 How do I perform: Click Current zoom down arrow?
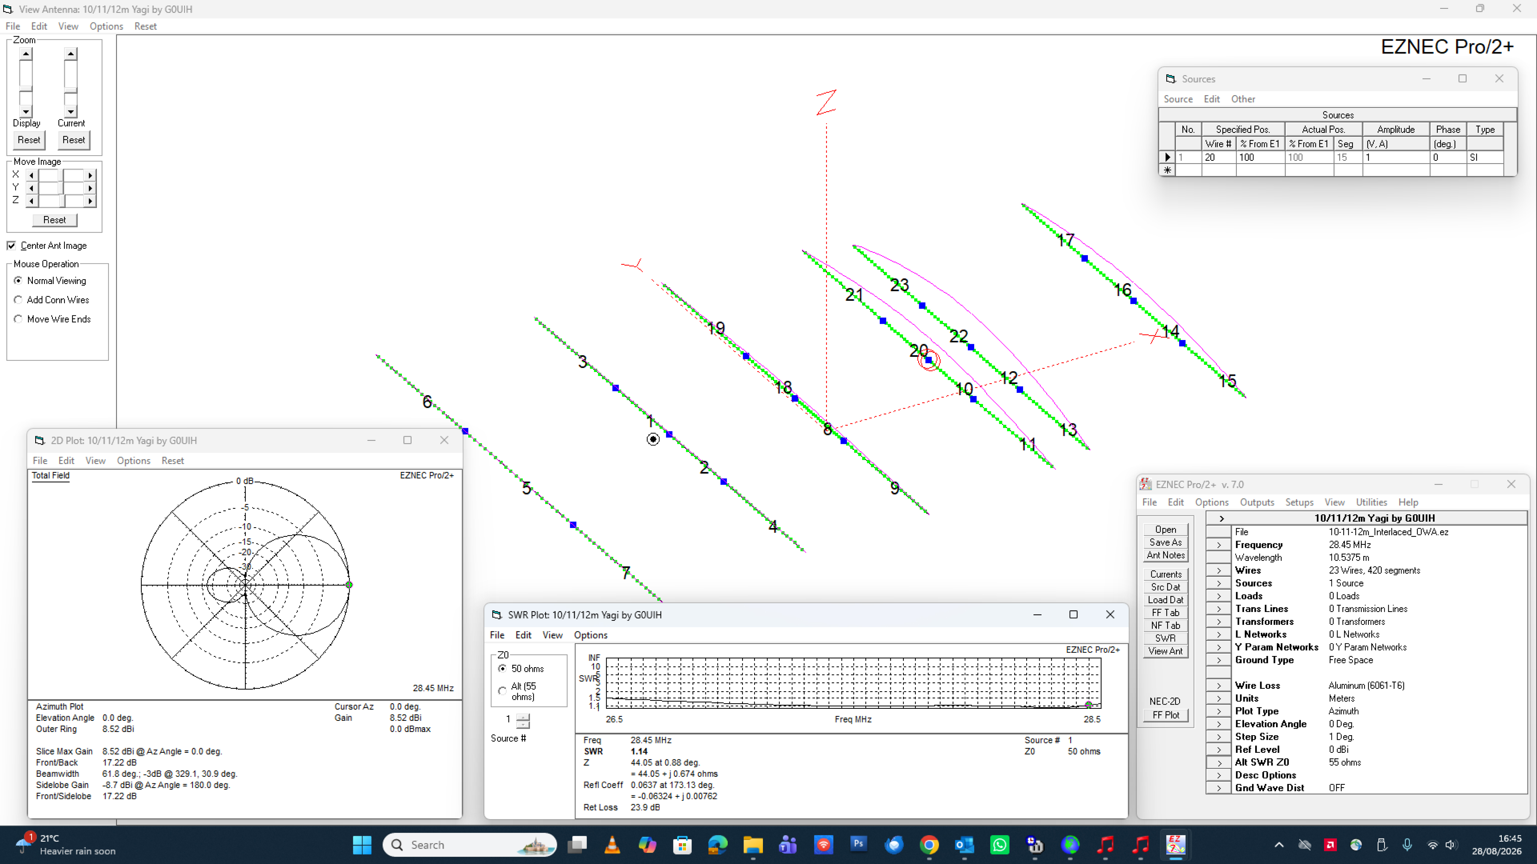(70, 111)
